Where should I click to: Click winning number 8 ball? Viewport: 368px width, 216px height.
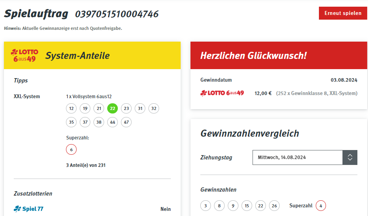(x=219, y=206)
